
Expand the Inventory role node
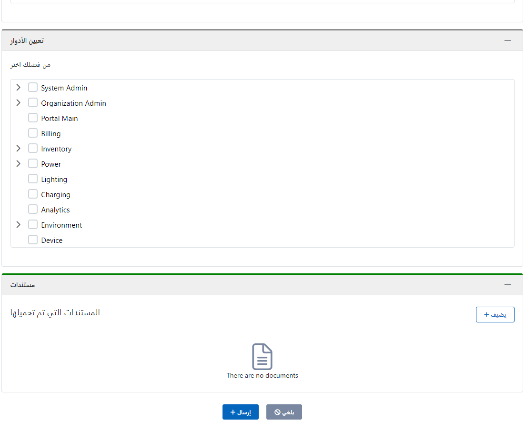[x=19, y=149]
